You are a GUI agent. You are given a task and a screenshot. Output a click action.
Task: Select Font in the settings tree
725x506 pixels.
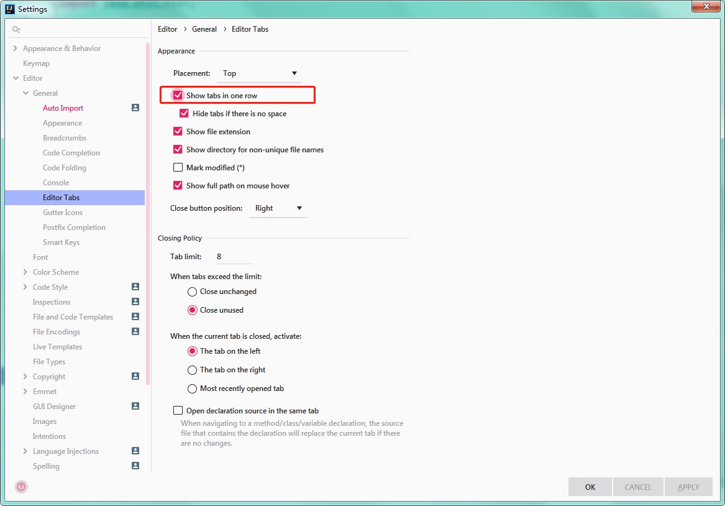[40, 257]
